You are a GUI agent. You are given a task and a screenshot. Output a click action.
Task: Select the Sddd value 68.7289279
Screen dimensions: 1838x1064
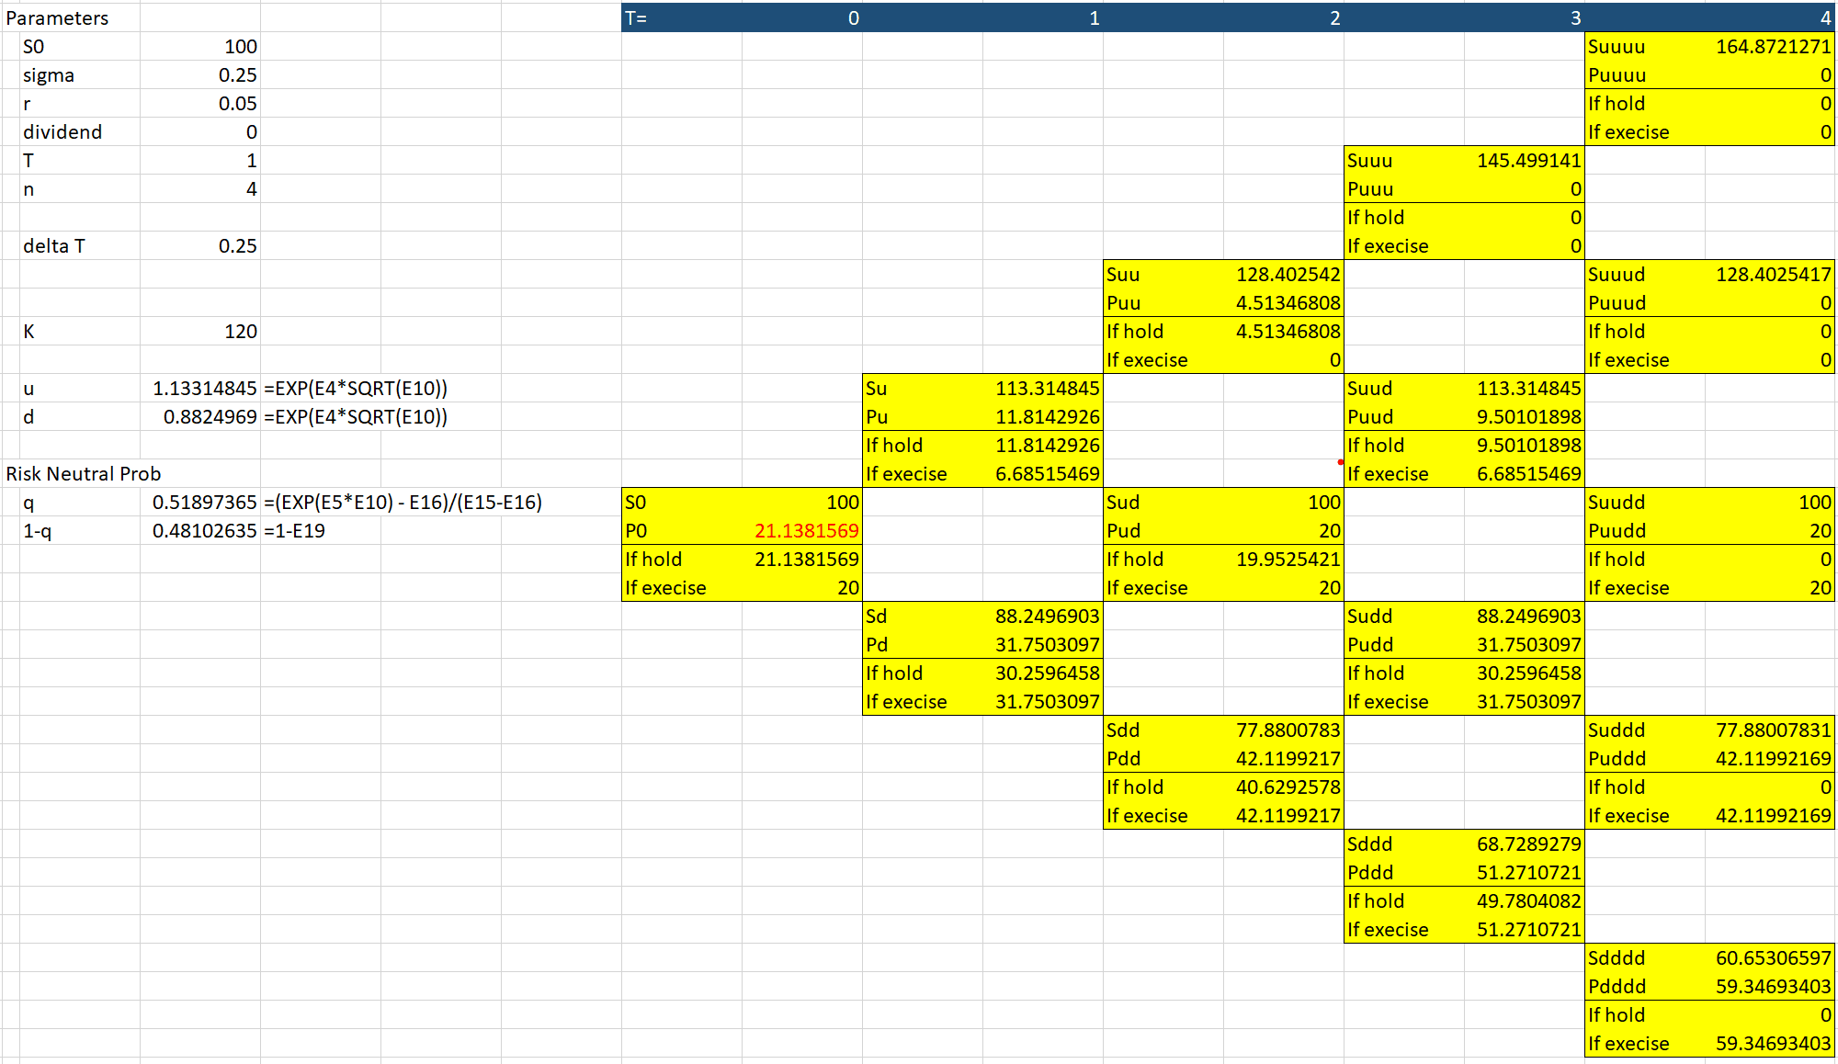(x=1525, y=844)
